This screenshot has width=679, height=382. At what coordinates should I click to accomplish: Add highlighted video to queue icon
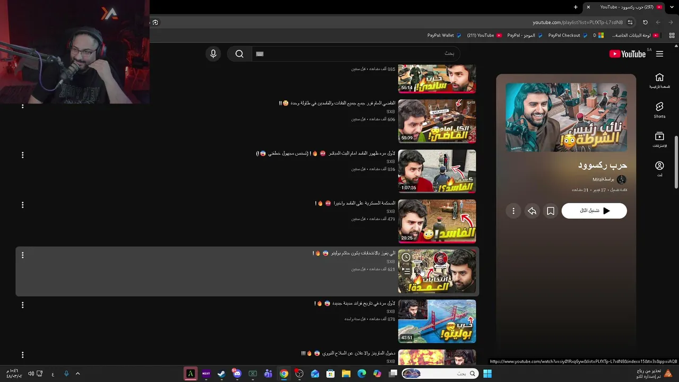[x=406, y=270]
